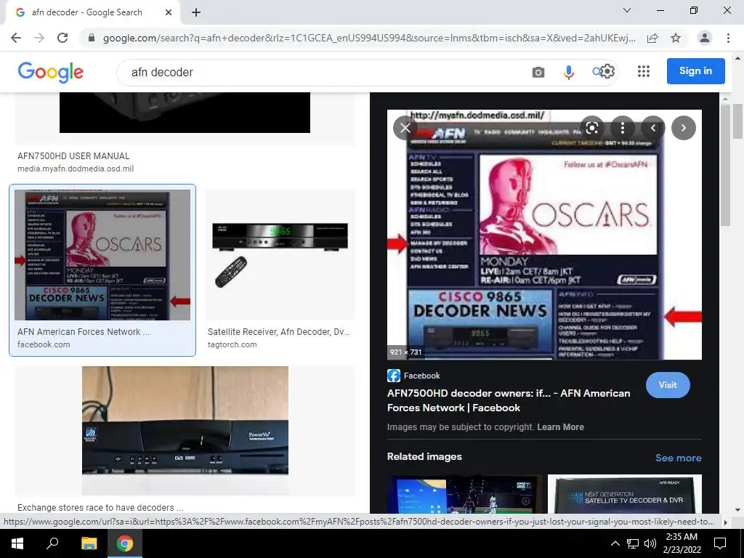Open search settings gear icon

click(x=608, y=72)
